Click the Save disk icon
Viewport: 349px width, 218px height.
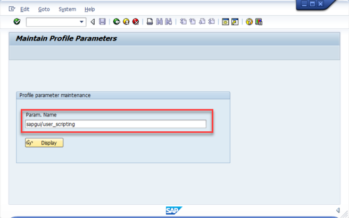102,22
